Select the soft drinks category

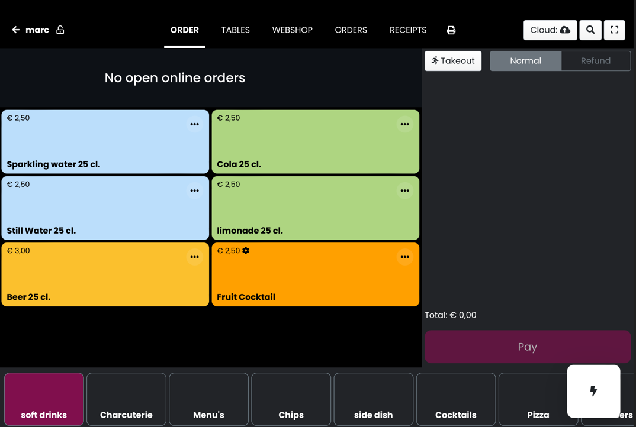pyautogui.click(x=44, y=399)
